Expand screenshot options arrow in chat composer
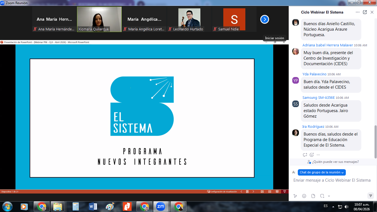Image resolution: width=377 pixels, height=212 pixels. (x=329, y=196)
